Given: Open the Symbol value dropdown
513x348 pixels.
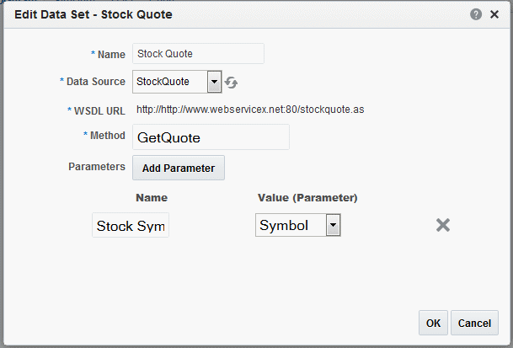Looking at the screenshot, I should pos(290,225).
